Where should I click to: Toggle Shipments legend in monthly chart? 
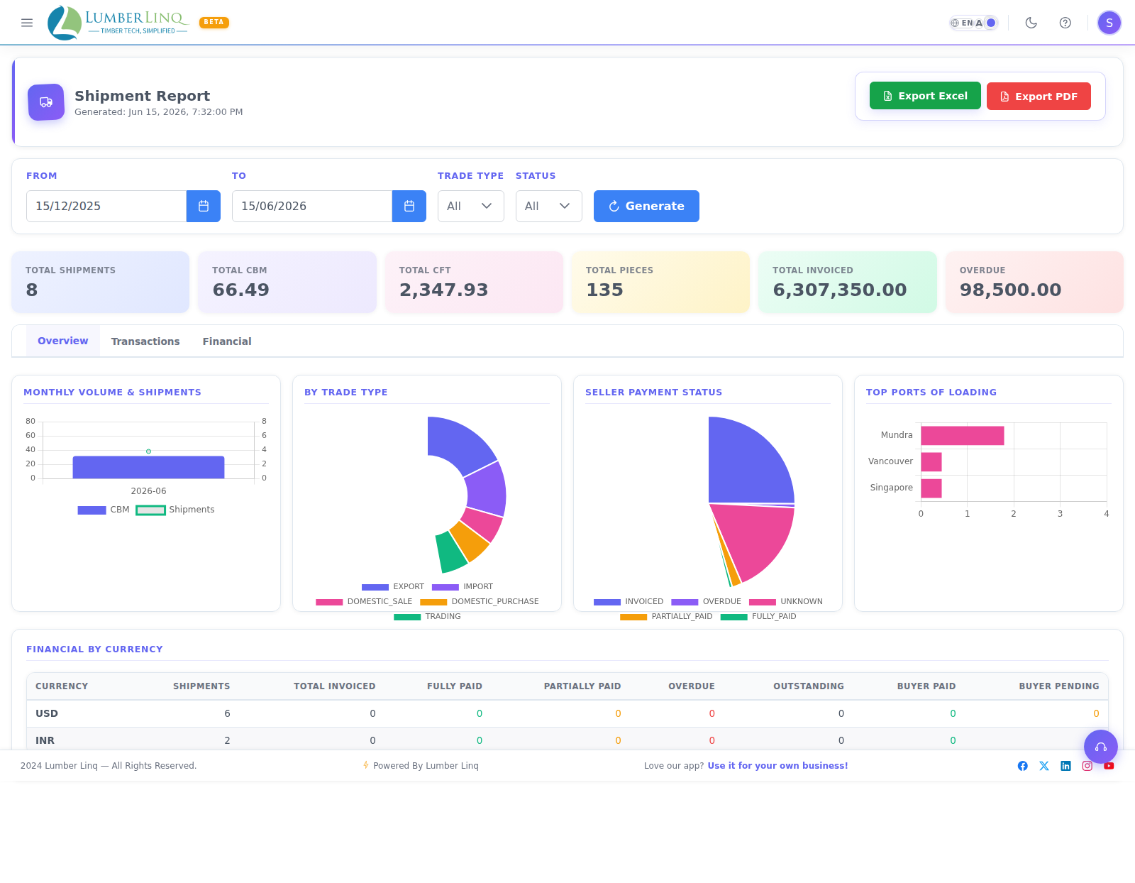click(x=175, y=510)
